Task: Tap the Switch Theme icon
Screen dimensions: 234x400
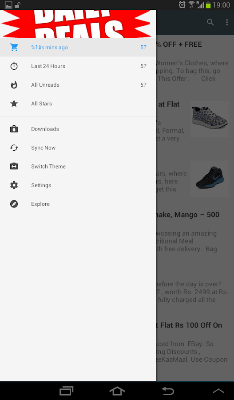Action: 14,166
